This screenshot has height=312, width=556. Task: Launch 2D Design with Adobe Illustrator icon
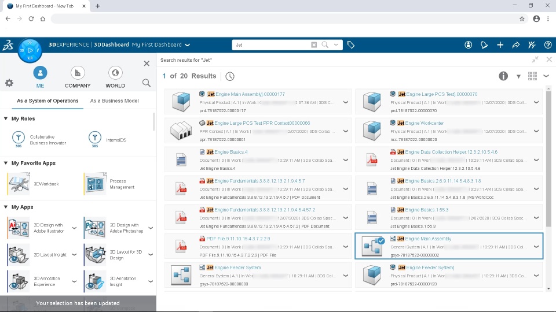pos(19,228)
